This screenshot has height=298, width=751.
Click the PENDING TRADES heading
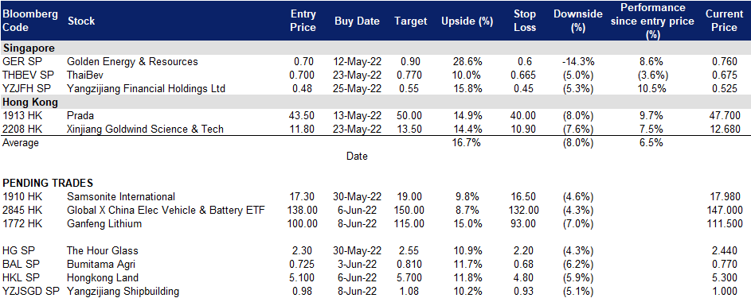pyautogui.click(x=48, y=183)
